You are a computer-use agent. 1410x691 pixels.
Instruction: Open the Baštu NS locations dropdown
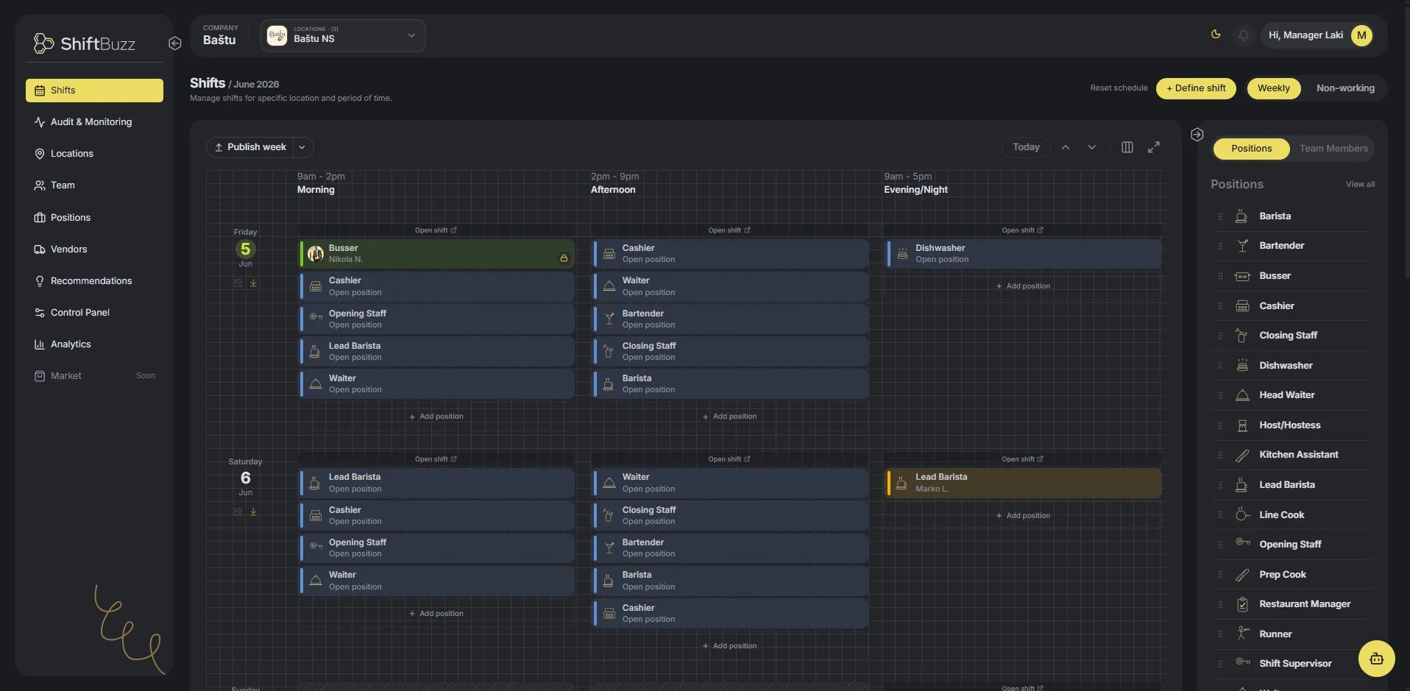(x=343, y=35)
